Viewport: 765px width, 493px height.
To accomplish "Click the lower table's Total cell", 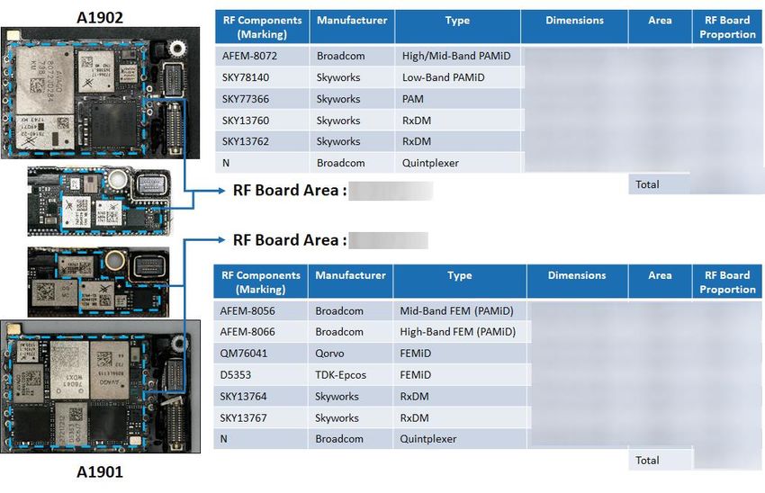I will coord(661,460).
